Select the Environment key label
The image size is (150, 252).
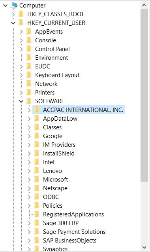(x=51, y=57)
